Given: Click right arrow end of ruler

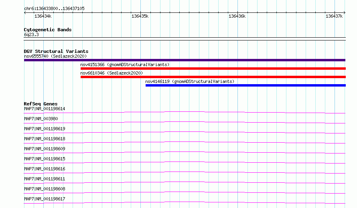Looking at the screenshot, I should point(345,12).
